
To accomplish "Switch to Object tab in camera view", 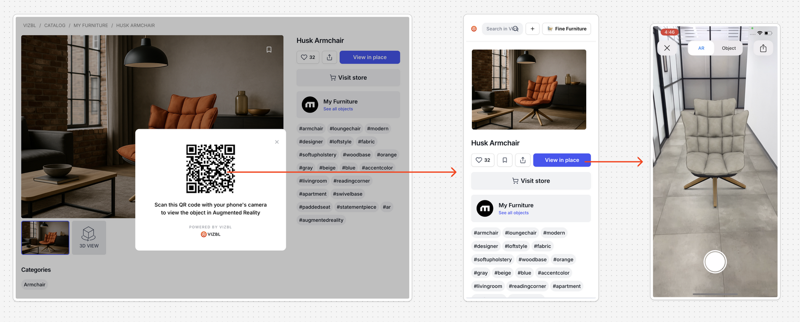I will click(729, 48).
